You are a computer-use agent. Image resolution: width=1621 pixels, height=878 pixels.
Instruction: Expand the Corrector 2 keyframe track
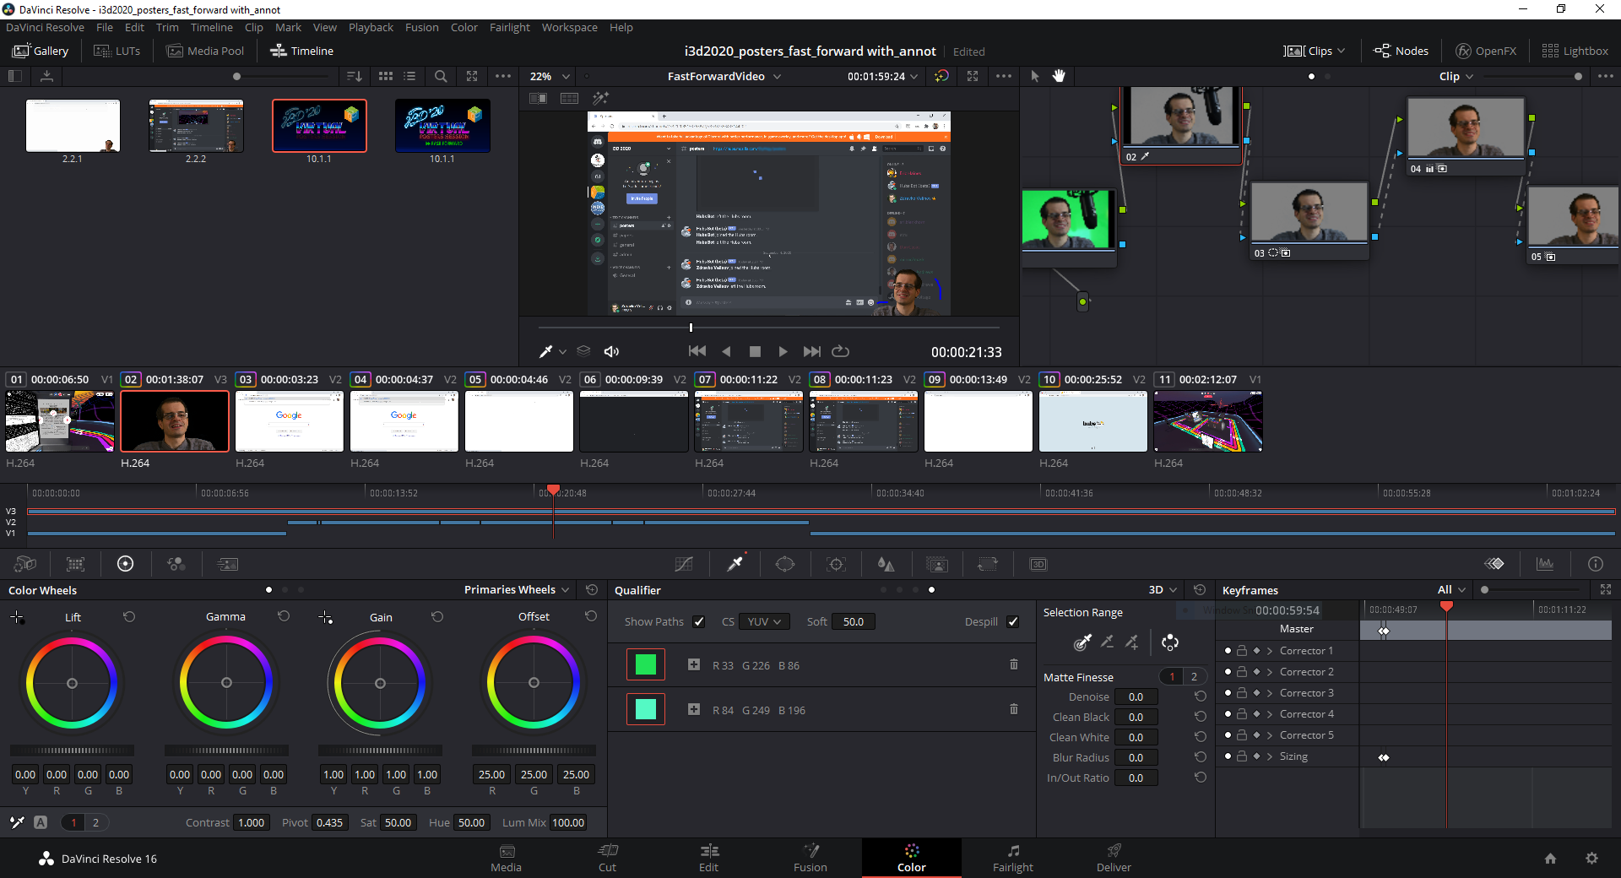coord(1269,671)
